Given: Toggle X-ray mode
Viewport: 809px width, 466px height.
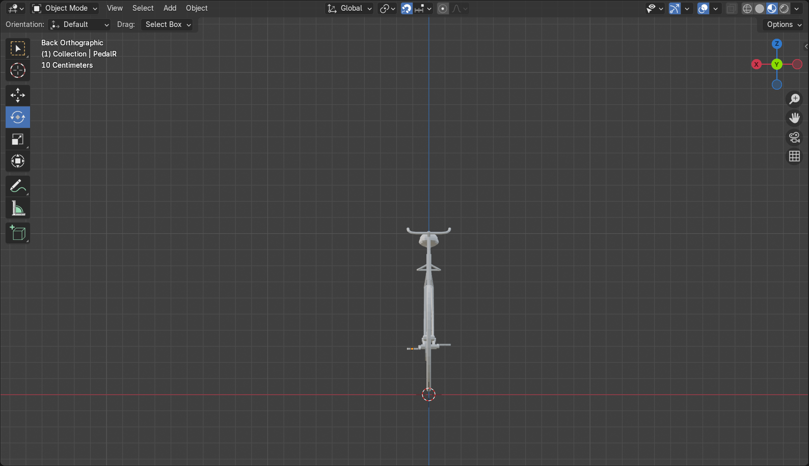Looking at the screenshot, I should (x=731, y=8).
